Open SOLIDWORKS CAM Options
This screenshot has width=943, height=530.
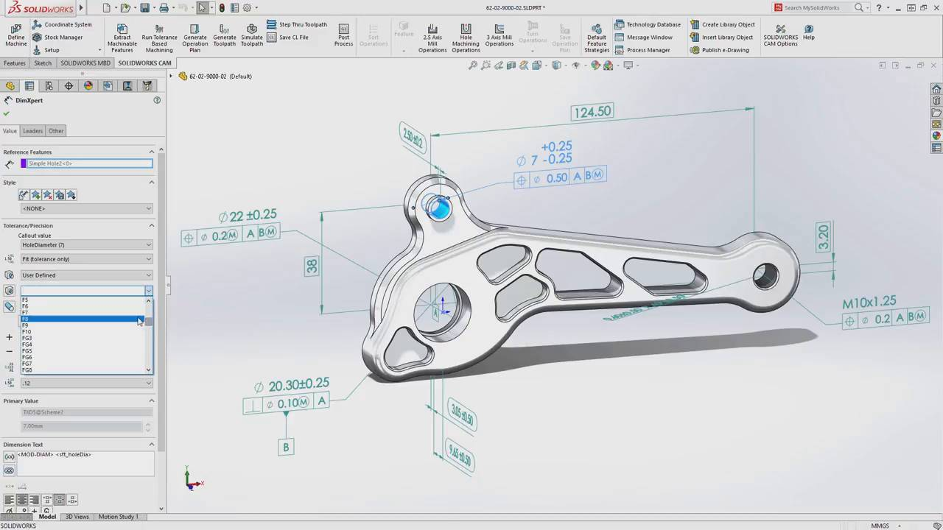[x=781, y=35]
